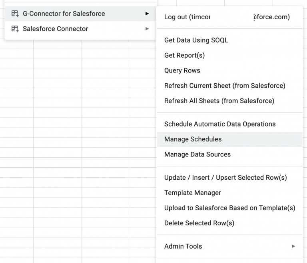The image size is (307, 263).
Task: Click Update / Insert / Upsert Selected Row(s)
Action: (x=225, y=178)
